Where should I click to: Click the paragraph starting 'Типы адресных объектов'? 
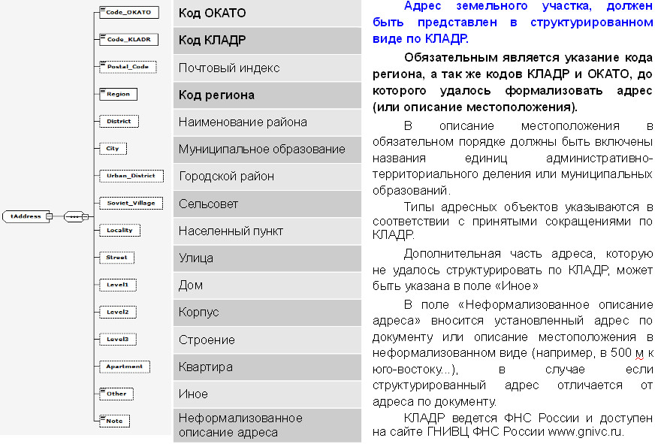pos(512,221)
